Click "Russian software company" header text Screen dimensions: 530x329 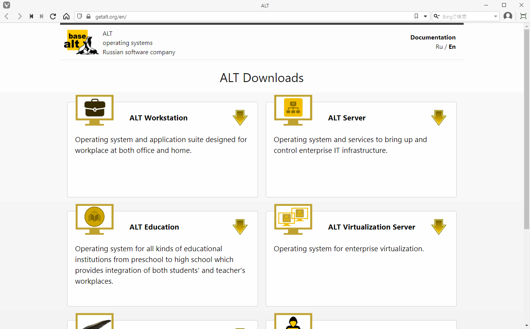(x=139, y=52)
